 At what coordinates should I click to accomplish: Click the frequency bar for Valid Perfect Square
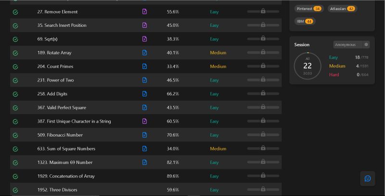[263, 107]
